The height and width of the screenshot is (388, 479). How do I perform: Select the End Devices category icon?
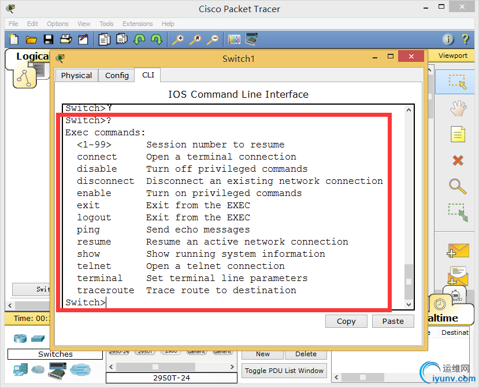[x=20, y=369]
